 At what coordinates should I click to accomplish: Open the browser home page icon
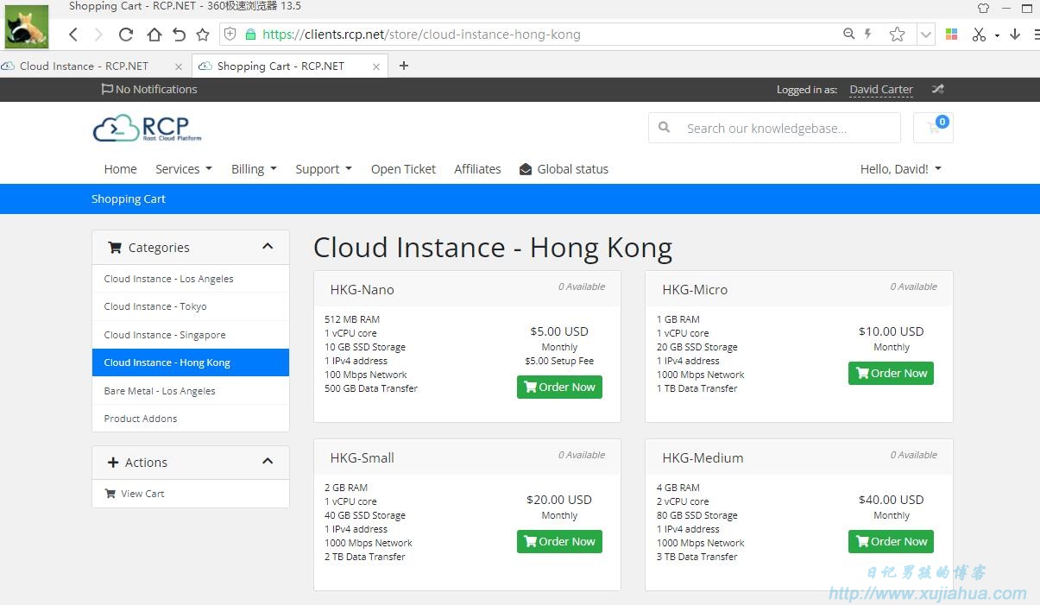coord(154,35)
